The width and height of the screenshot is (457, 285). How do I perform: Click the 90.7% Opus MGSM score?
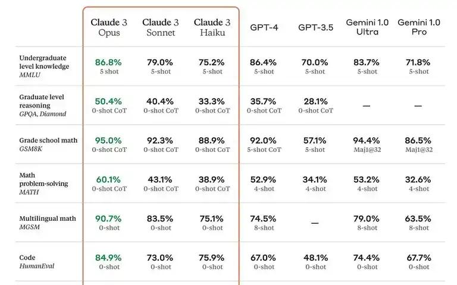pyautogui.click(x=108, y=218)
